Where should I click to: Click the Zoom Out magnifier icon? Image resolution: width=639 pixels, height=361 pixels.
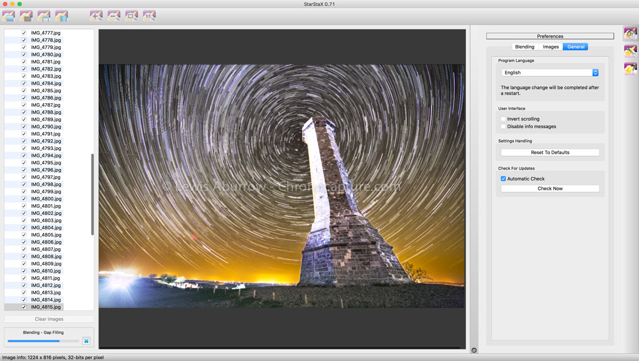point(114,16)
